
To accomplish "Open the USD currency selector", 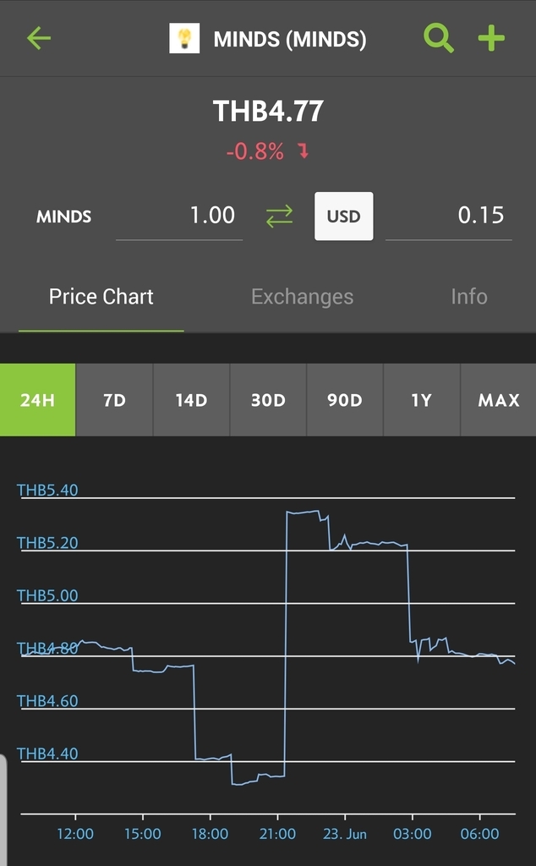I will (x=343, y=216).
